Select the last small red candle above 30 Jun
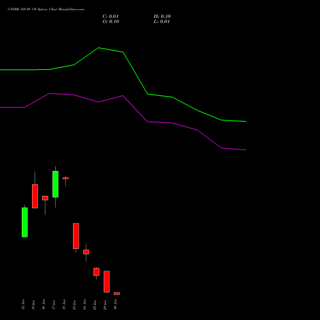320x320 pixels. [x=117, y=294]
